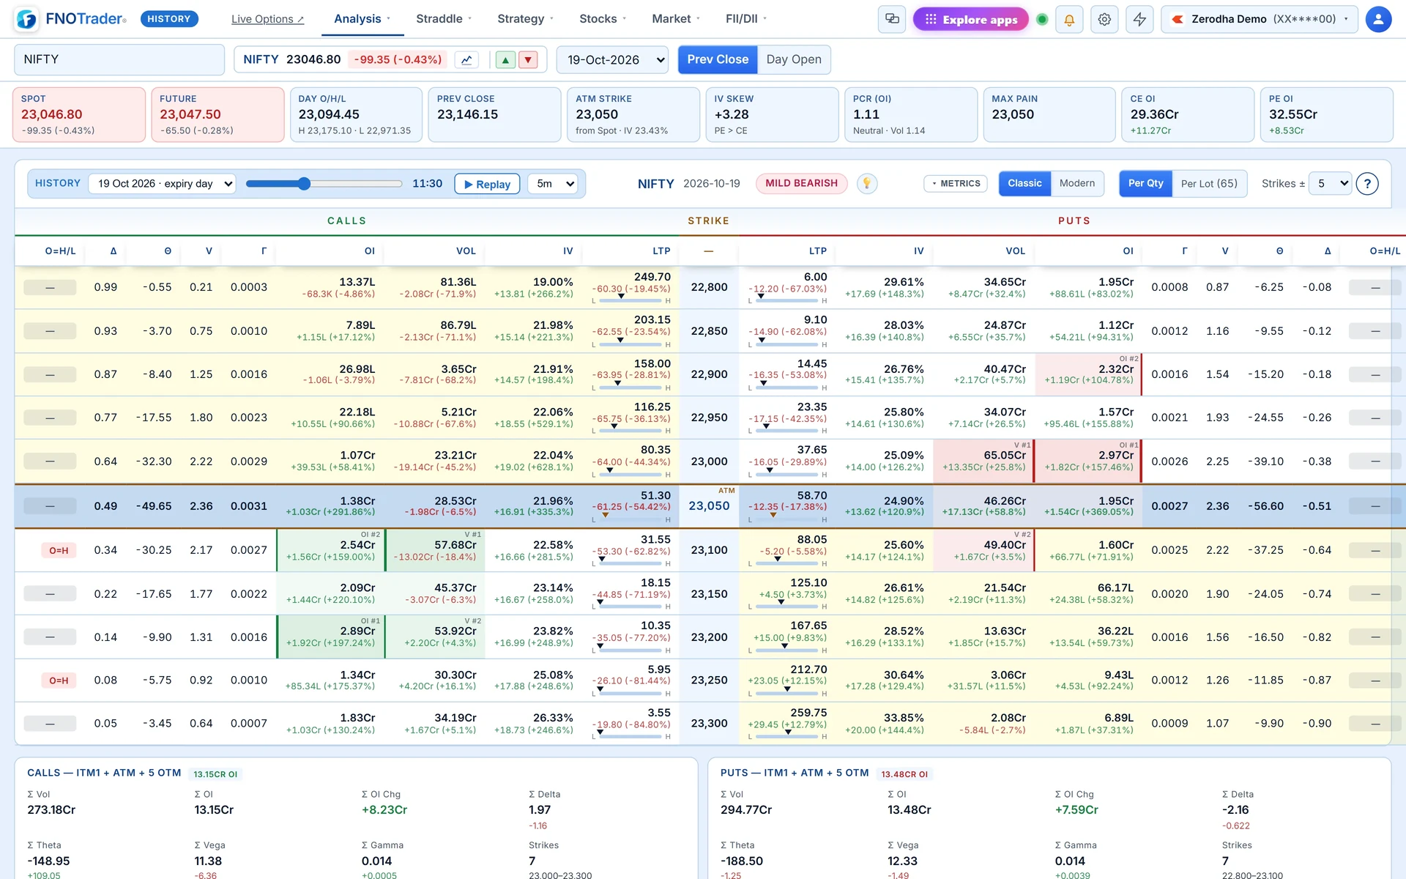Open the user profile avatar icon
Image resolution: width=1406 pixels, height=879 pixels.
click(x=1378, y=20)
